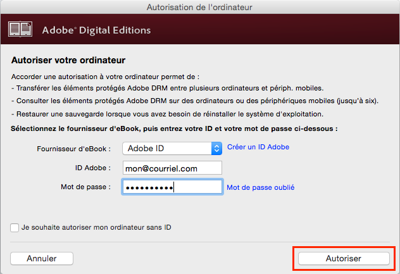Follow the Créer un ID Adobe link
400x274 pixels.
[258, 147]
